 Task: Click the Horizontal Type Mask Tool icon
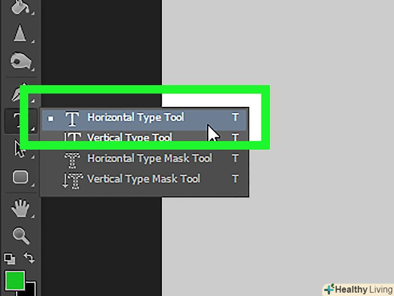72,159
